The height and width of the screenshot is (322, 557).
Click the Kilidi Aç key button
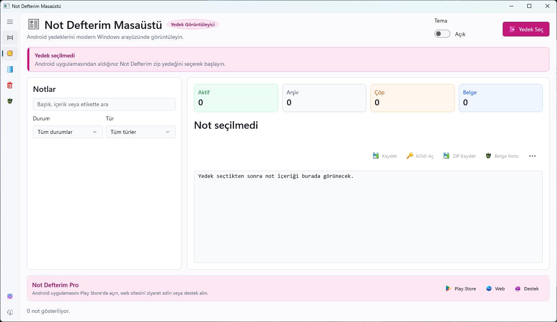(x=420, y=156)
